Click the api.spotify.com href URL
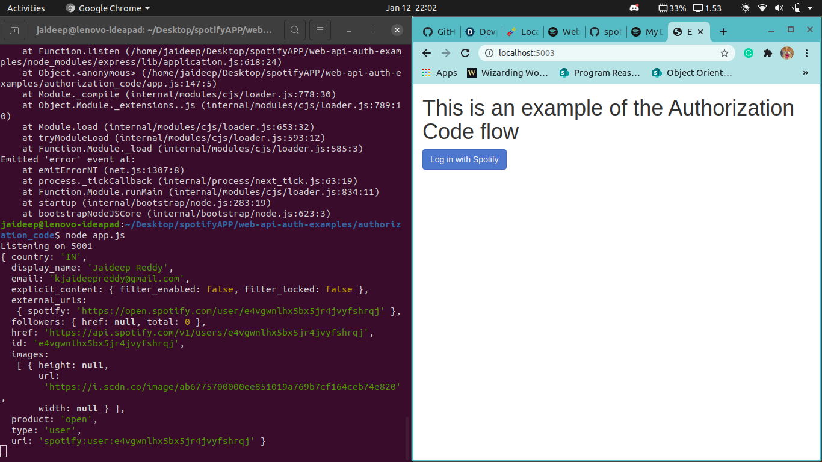 click(x=206, y=333)
